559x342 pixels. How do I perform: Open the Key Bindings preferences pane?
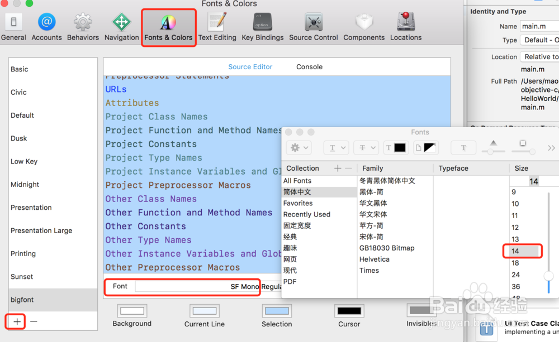[262, 27]
